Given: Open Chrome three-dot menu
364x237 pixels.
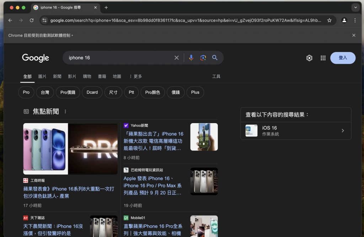Looking at the screenshot, I should [355, 20].
